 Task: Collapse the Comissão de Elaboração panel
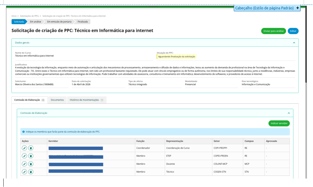[x=289, y=113]
